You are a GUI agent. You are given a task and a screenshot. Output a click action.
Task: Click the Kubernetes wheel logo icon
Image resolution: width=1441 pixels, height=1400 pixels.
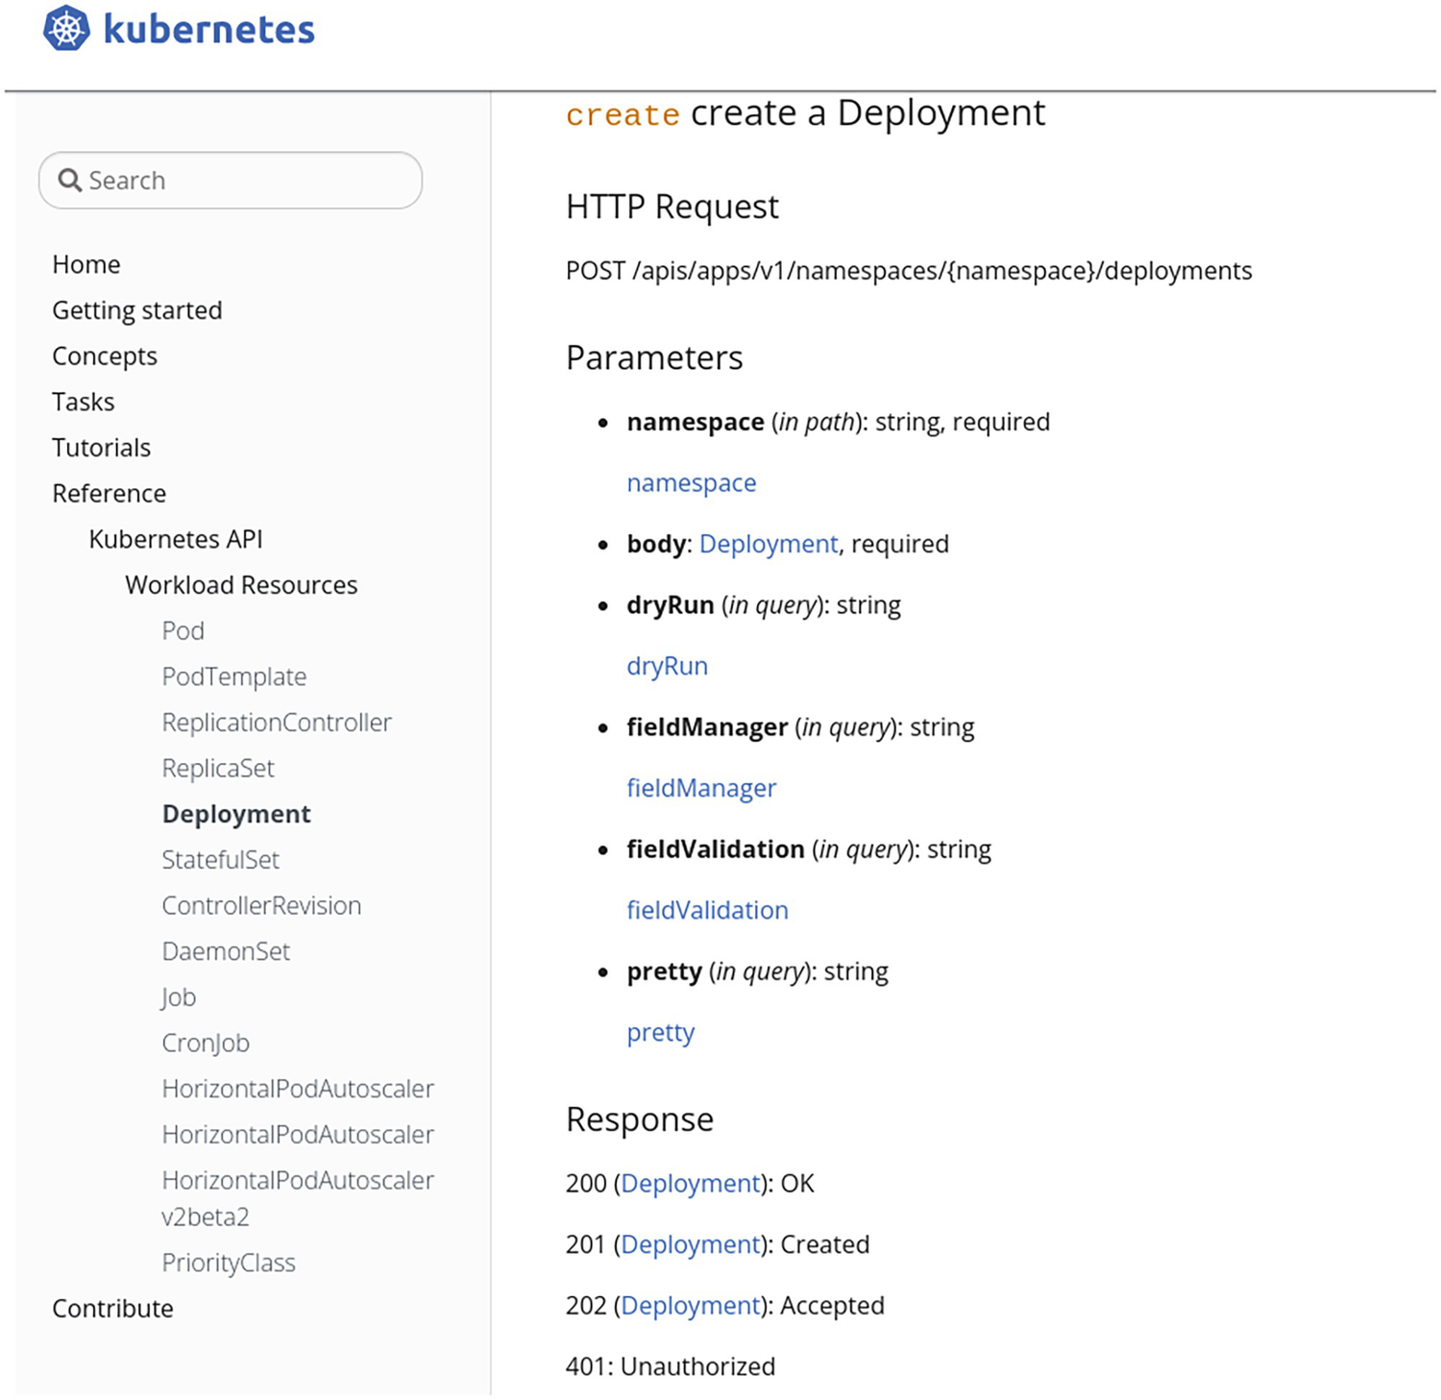click(x=67, y=28)
